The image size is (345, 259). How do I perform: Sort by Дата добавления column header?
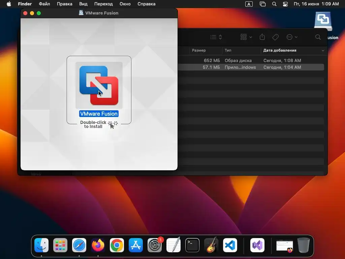coord(280,50)
